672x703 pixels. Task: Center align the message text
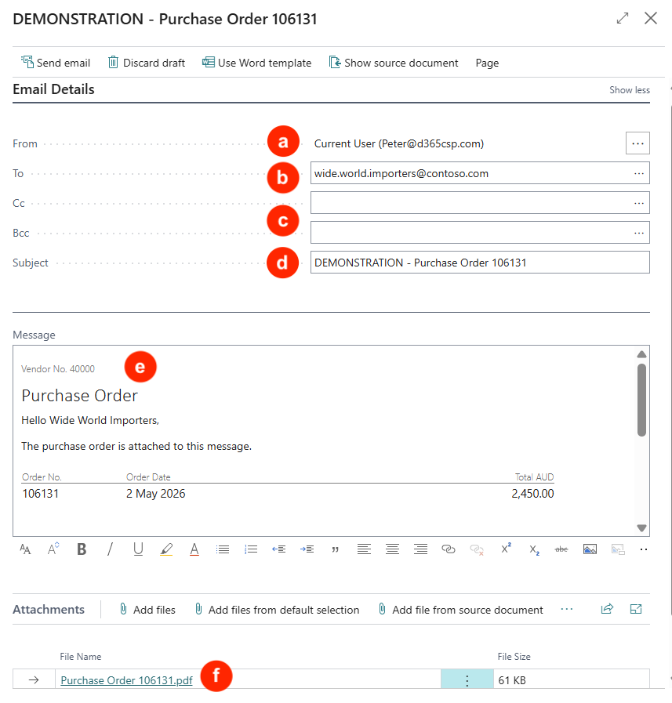point(392,549)
